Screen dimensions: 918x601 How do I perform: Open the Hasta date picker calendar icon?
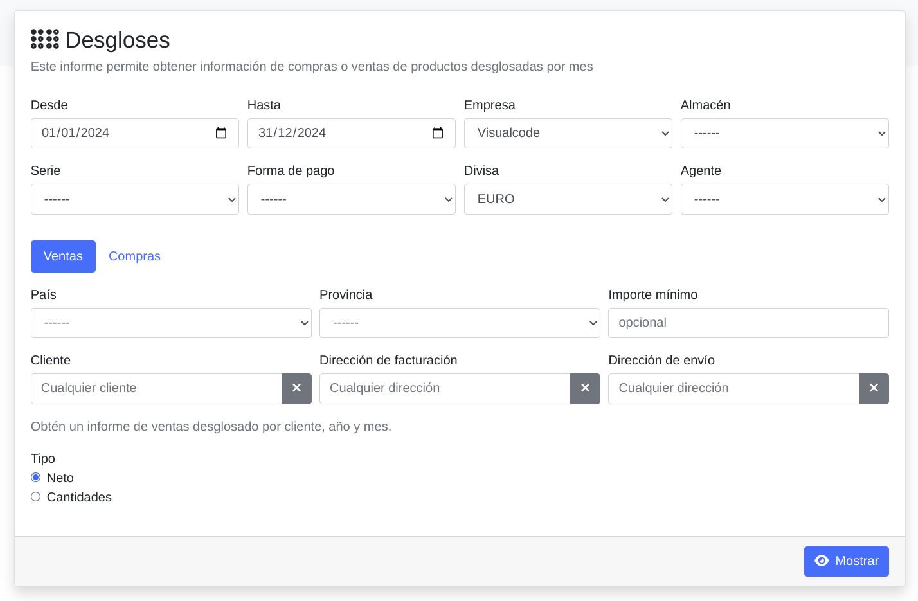(438, 133)
